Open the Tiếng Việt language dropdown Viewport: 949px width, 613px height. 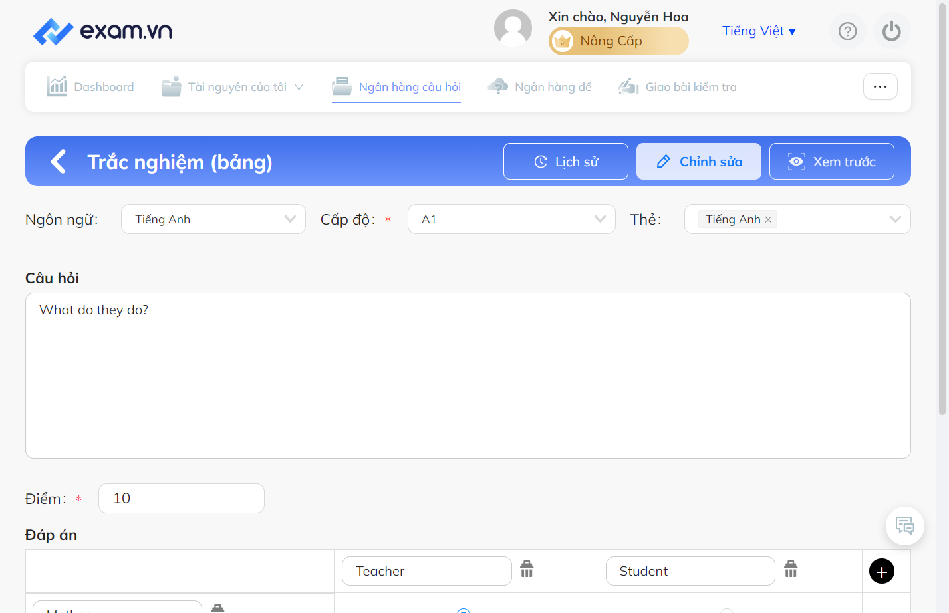click(x=759, y=31)
